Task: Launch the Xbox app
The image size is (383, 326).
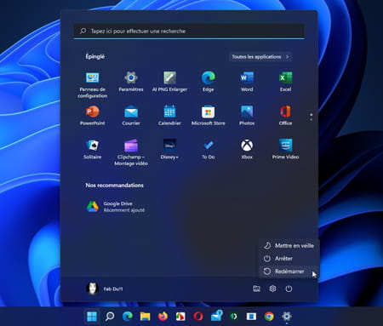Action: tap(247, 150)
